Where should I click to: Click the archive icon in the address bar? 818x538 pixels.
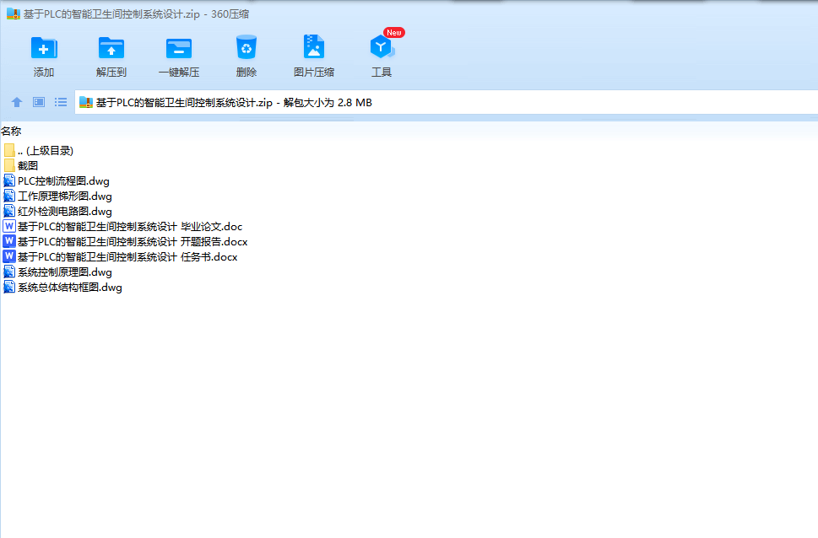85,103
